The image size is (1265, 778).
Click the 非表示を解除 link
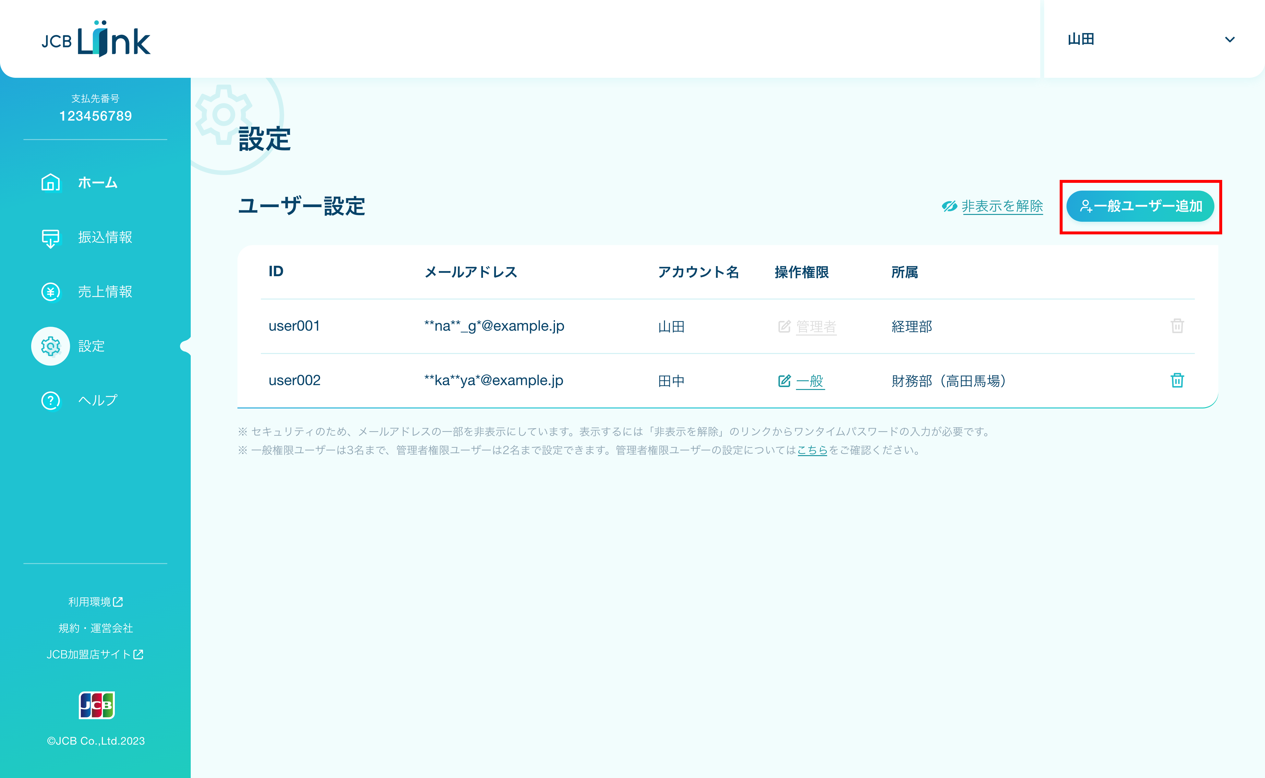click(1002, 206)
